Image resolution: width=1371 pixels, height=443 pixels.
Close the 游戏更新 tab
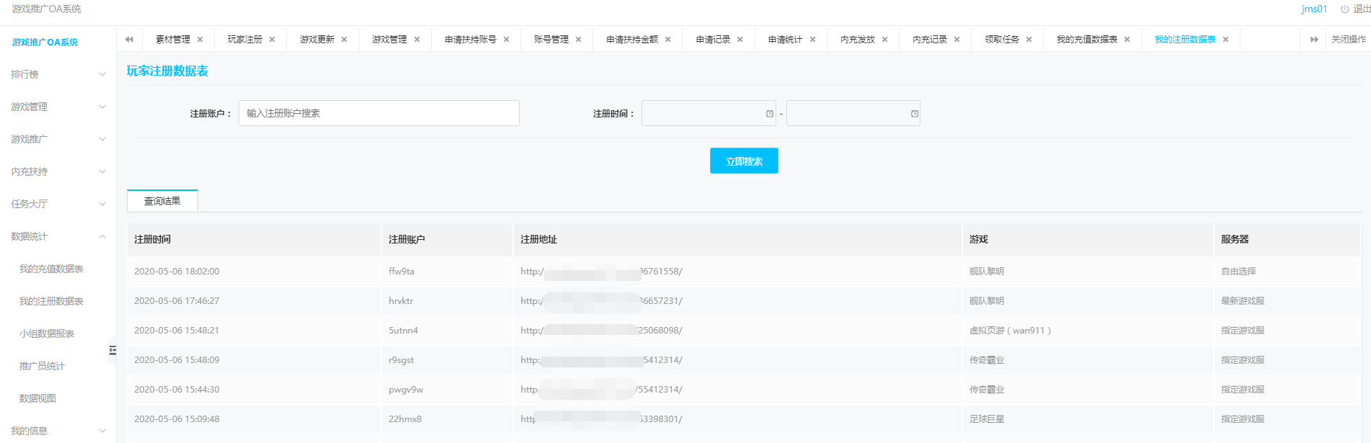(x=344, y=40)
